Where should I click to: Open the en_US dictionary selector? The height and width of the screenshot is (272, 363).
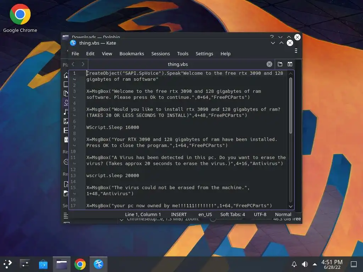pyautogui.click(x=205, y=214)
